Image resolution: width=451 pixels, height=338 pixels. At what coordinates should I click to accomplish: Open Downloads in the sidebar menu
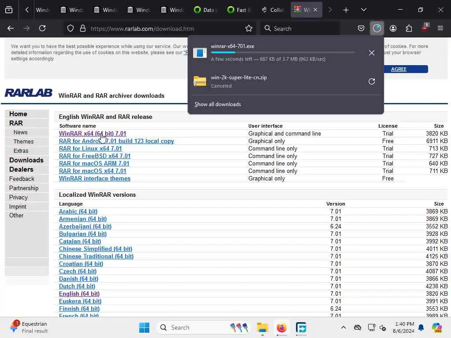[x=26, y=160]
